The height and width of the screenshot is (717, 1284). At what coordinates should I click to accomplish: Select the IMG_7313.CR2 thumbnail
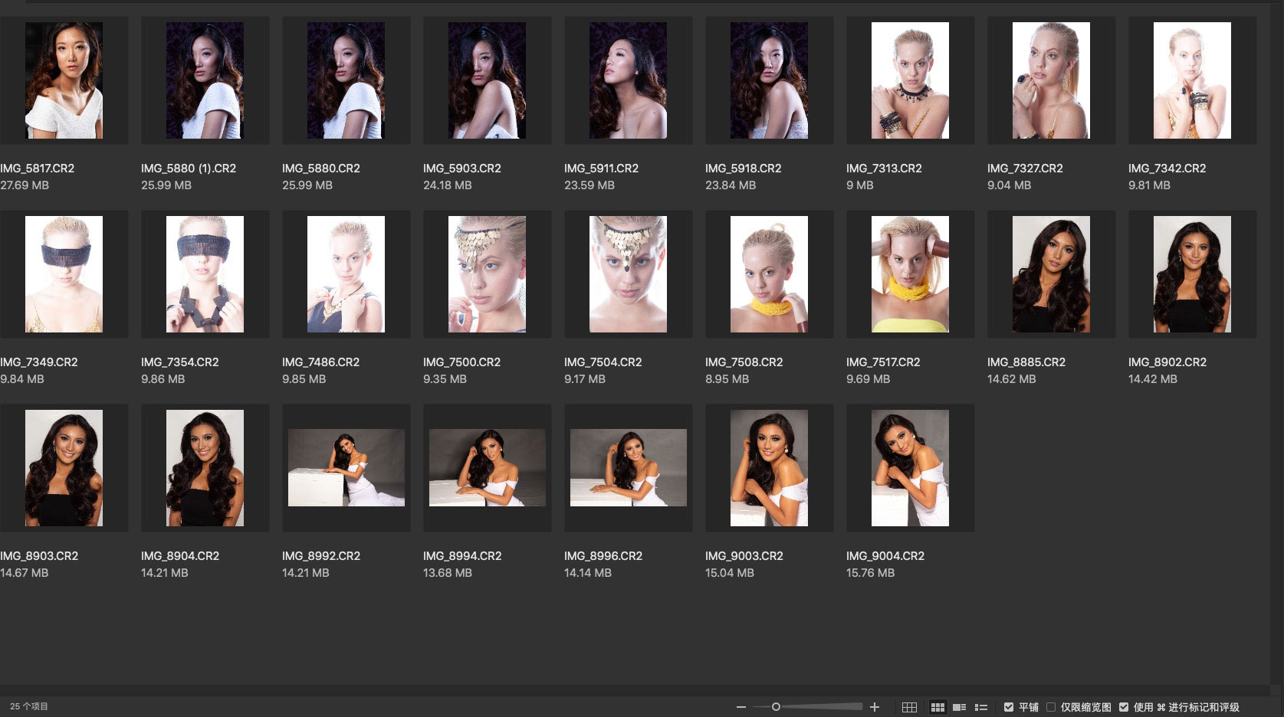(910, 80)
